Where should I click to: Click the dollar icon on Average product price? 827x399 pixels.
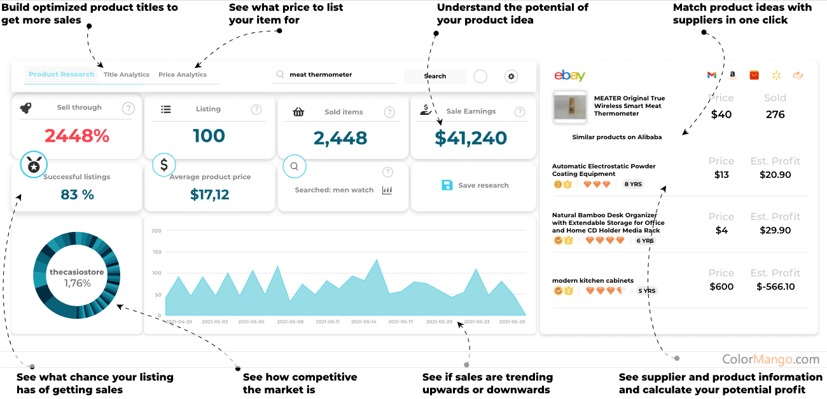164,165
